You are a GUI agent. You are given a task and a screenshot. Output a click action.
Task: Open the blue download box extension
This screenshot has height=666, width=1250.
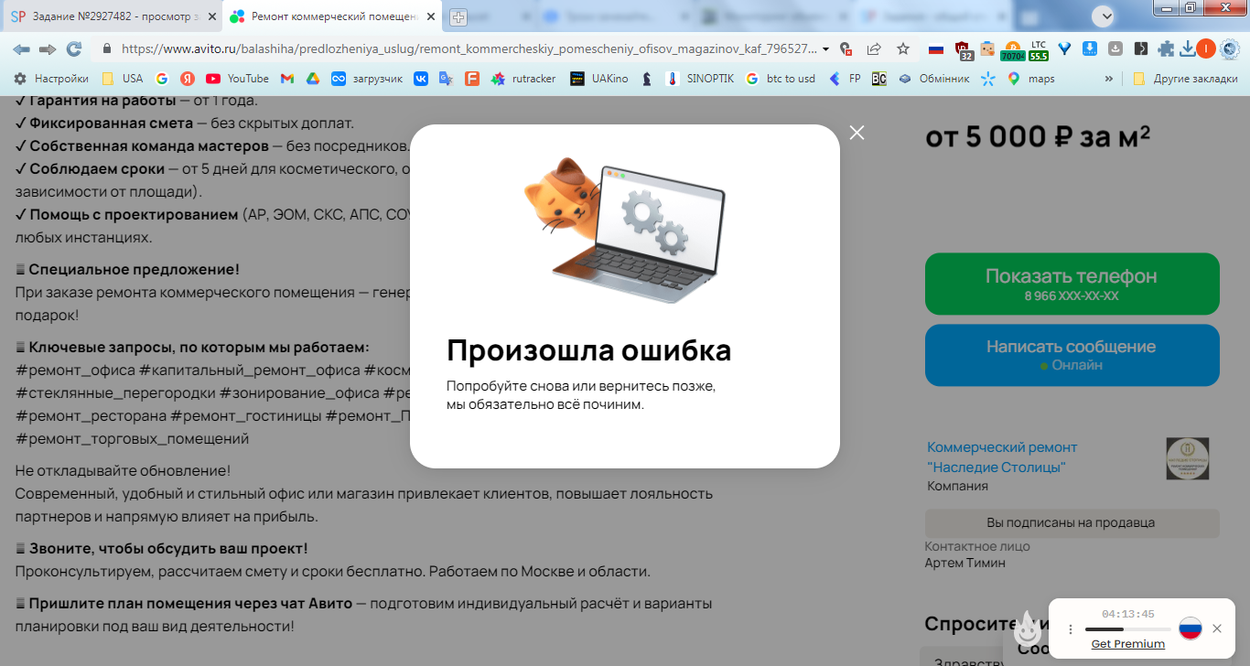click(x=1090, y=49)
